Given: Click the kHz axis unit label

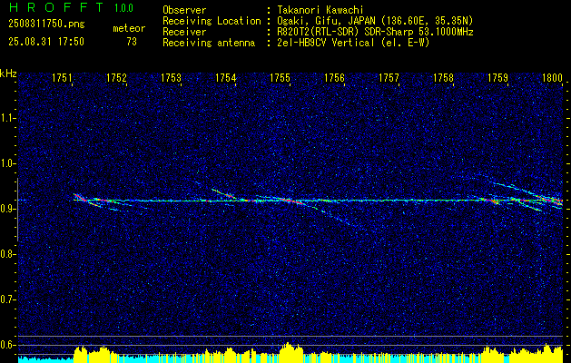Looking at the screenshot, I should [x=8, y=74].
